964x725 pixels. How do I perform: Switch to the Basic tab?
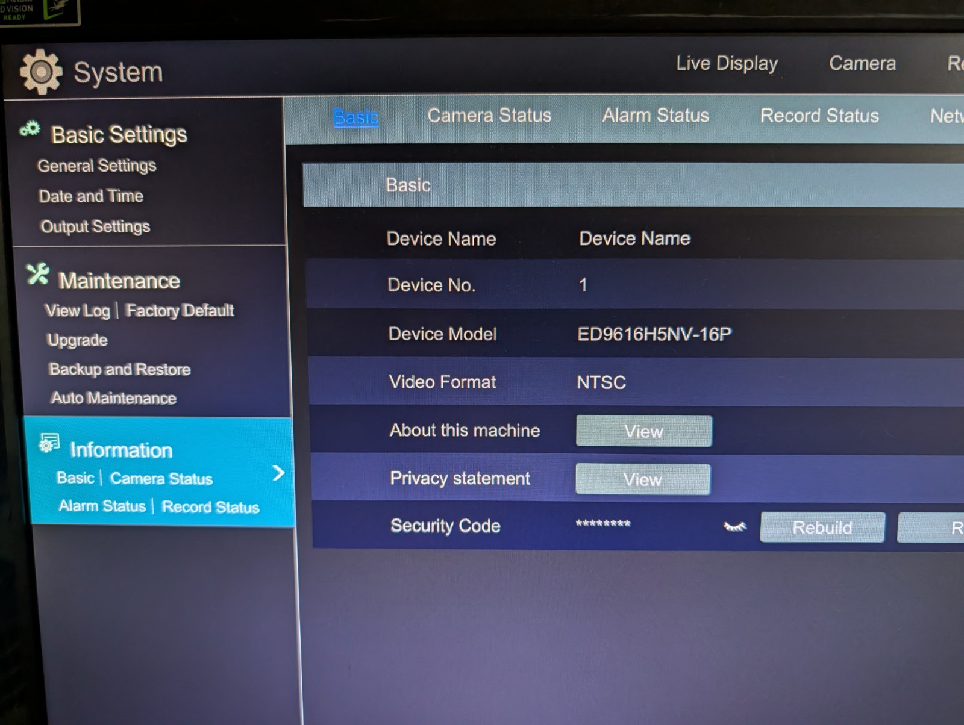coord(356,117)
